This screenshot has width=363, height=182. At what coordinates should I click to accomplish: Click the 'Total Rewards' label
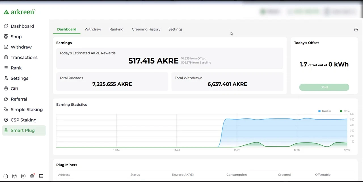[x=71, y=78]
